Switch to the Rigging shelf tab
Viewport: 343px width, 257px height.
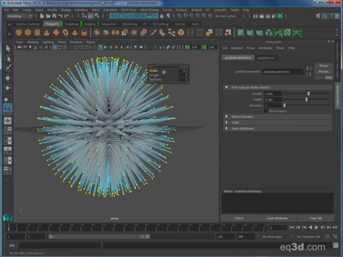click(90, 24)
